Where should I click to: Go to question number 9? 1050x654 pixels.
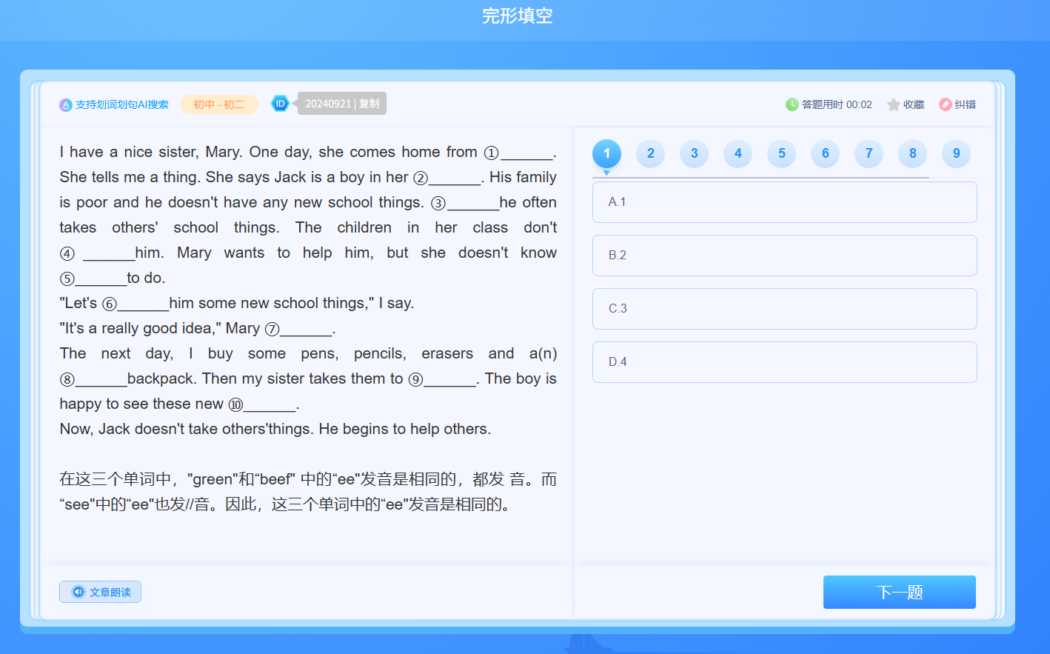(x=956, y=153)
